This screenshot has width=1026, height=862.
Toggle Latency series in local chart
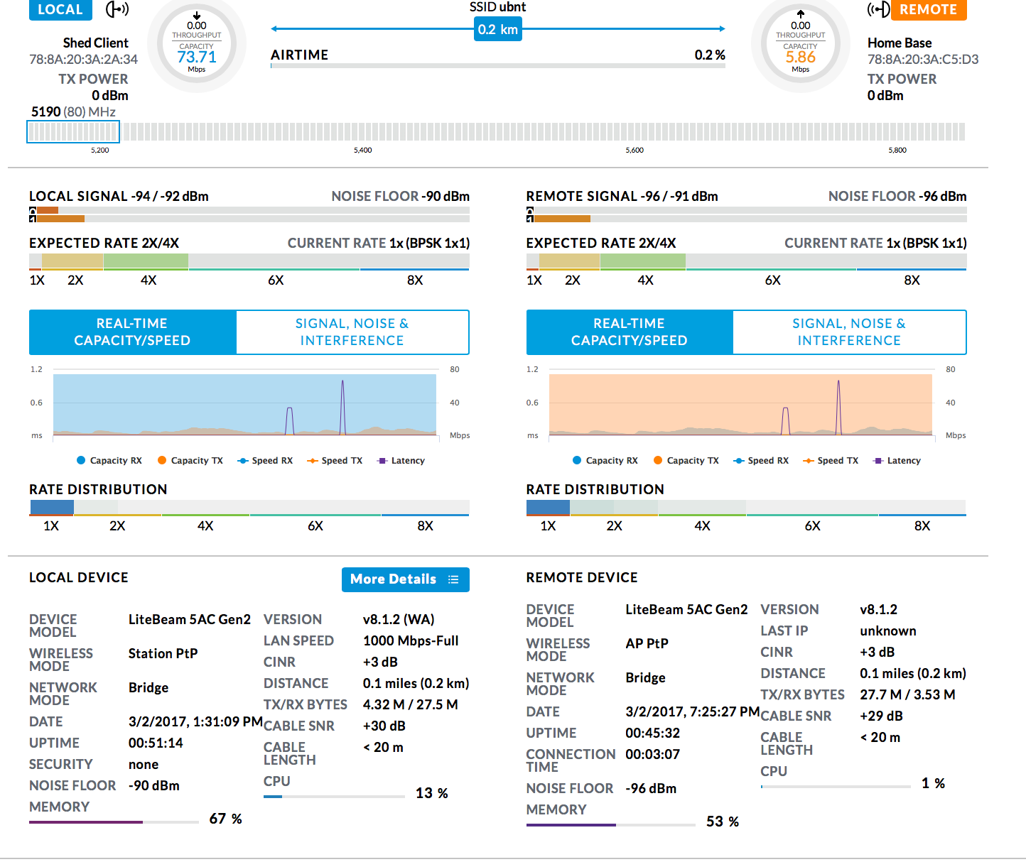401,461
